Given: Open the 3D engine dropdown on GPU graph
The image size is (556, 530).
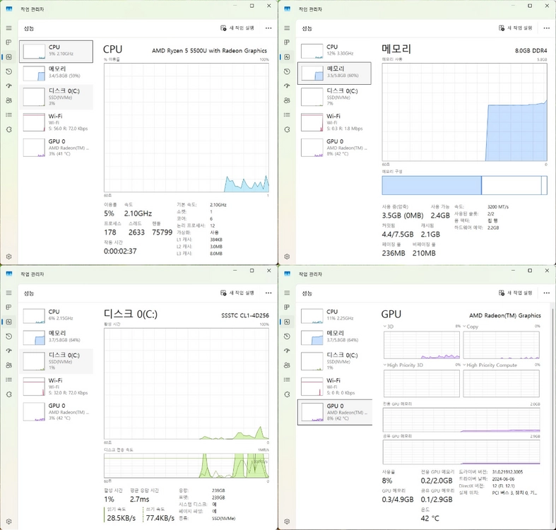Looking at the screenshot, I should click(x=389, y=326).
